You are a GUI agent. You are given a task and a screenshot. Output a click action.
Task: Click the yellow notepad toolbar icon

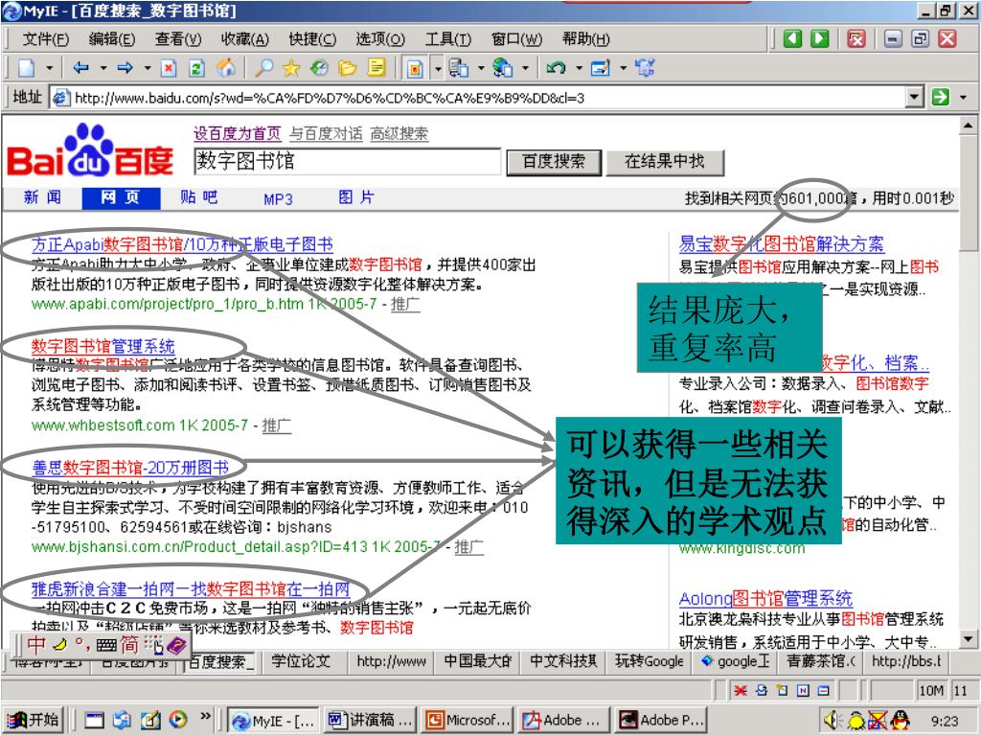click(x=376, y=68)
